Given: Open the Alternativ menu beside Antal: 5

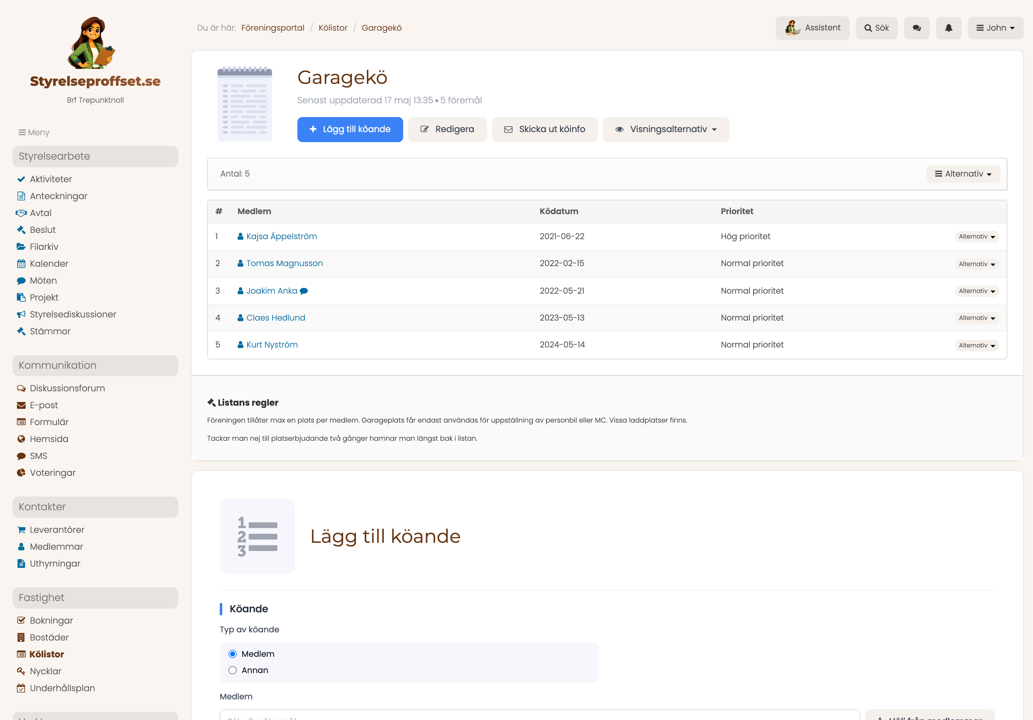Looking at the screenshot, I should coord(963,174).
